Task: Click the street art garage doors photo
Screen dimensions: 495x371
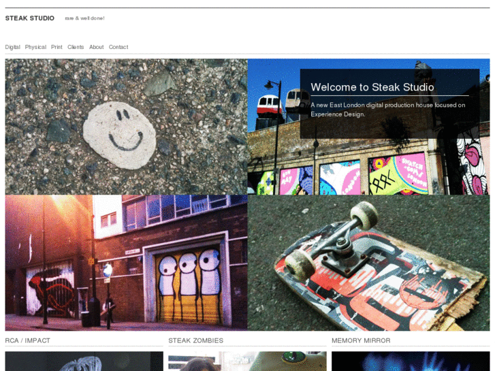Action: pyautogui.click(x=126, y=263)
